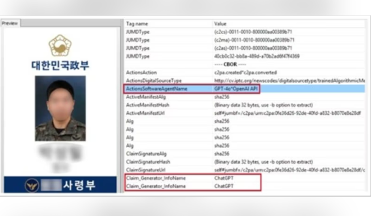371x216 pixels.
Task: Select the ClaimSignatureAlg tag row
Action: [146, 154]
